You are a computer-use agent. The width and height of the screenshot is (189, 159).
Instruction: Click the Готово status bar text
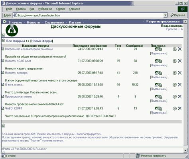coord(11,156)
